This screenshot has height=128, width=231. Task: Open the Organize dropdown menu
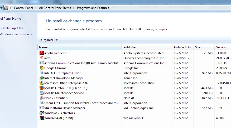coord(49,40)
